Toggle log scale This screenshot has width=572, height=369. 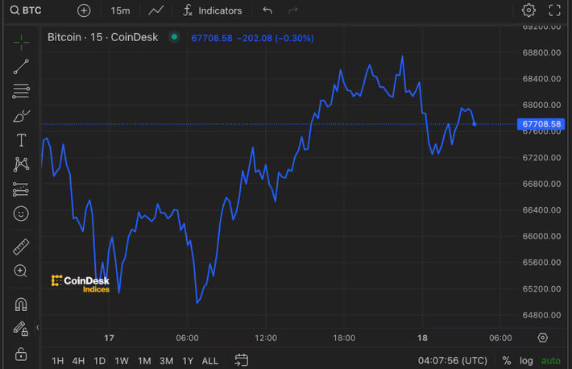pos(526,361)
